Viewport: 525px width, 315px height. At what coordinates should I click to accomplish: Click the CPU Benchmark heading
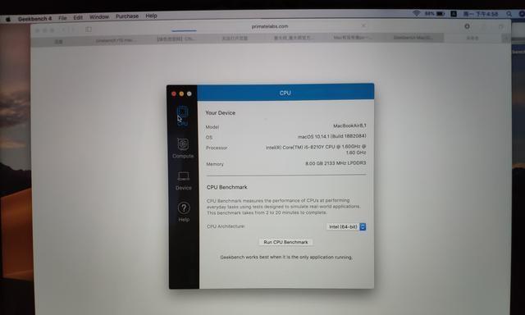226,187
